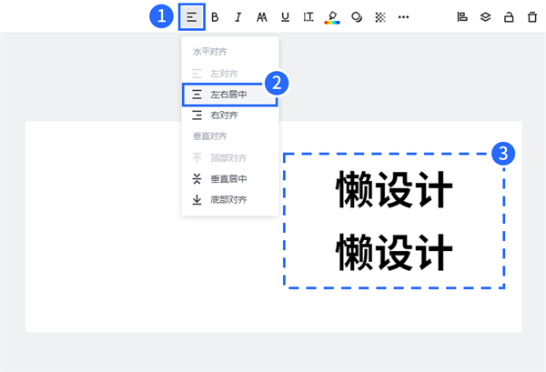Viewport: 546px width, 372px height.
Task: Delete the selected element with trash icon
Action: [531, 16]
